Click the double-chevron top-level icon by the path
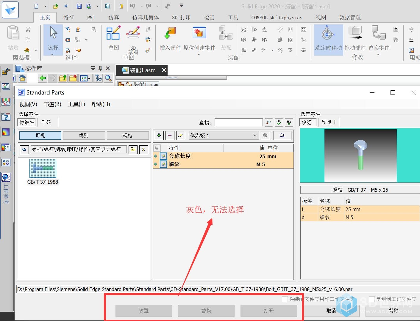Image resolution: width=420 pixels, height=321 pixels. click(x=143, y=150)
